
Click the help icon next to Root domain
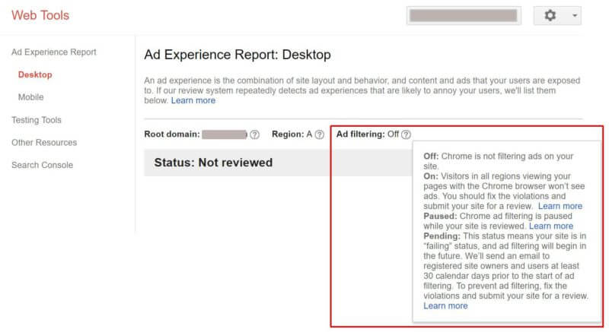[254, 134]
